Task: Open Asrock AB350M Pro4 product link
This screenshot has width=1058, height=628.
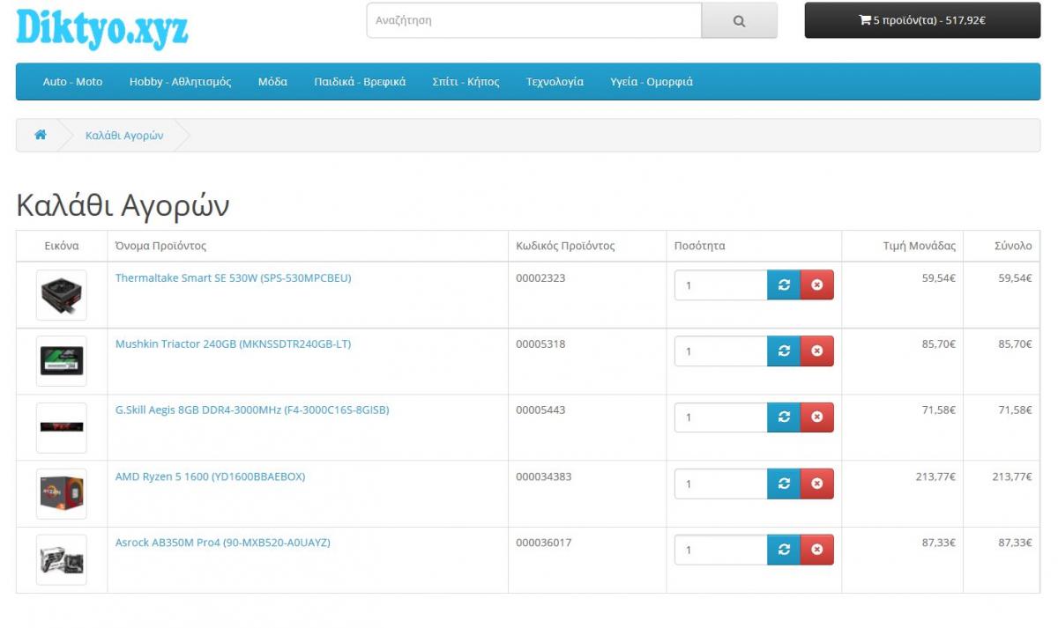Action: 223,543
